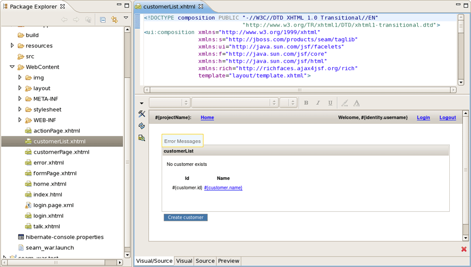This screenshot has height=267, width=471.
Task: Toggle Bold formatting in visual editor toolbar
Action: coord(306,103)
